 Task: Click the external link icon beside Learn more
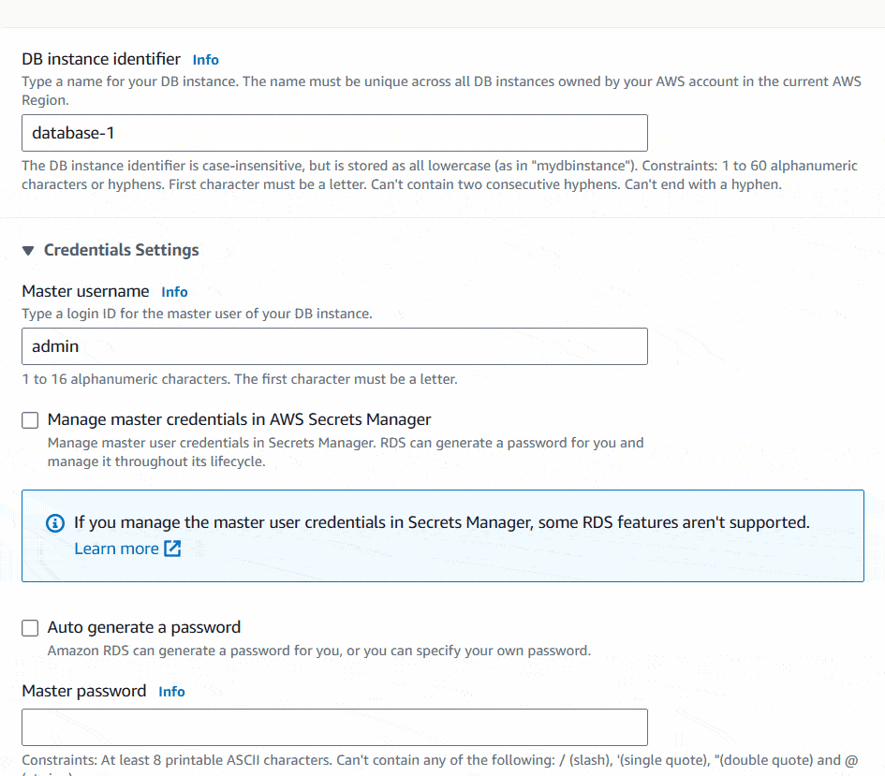172,549
